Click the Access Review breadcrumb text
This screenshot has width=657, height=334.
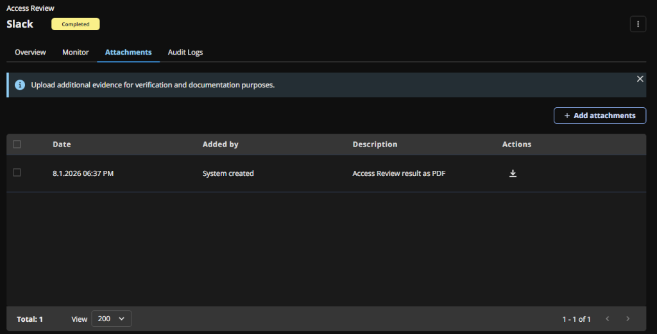click(x=30, y=8)
